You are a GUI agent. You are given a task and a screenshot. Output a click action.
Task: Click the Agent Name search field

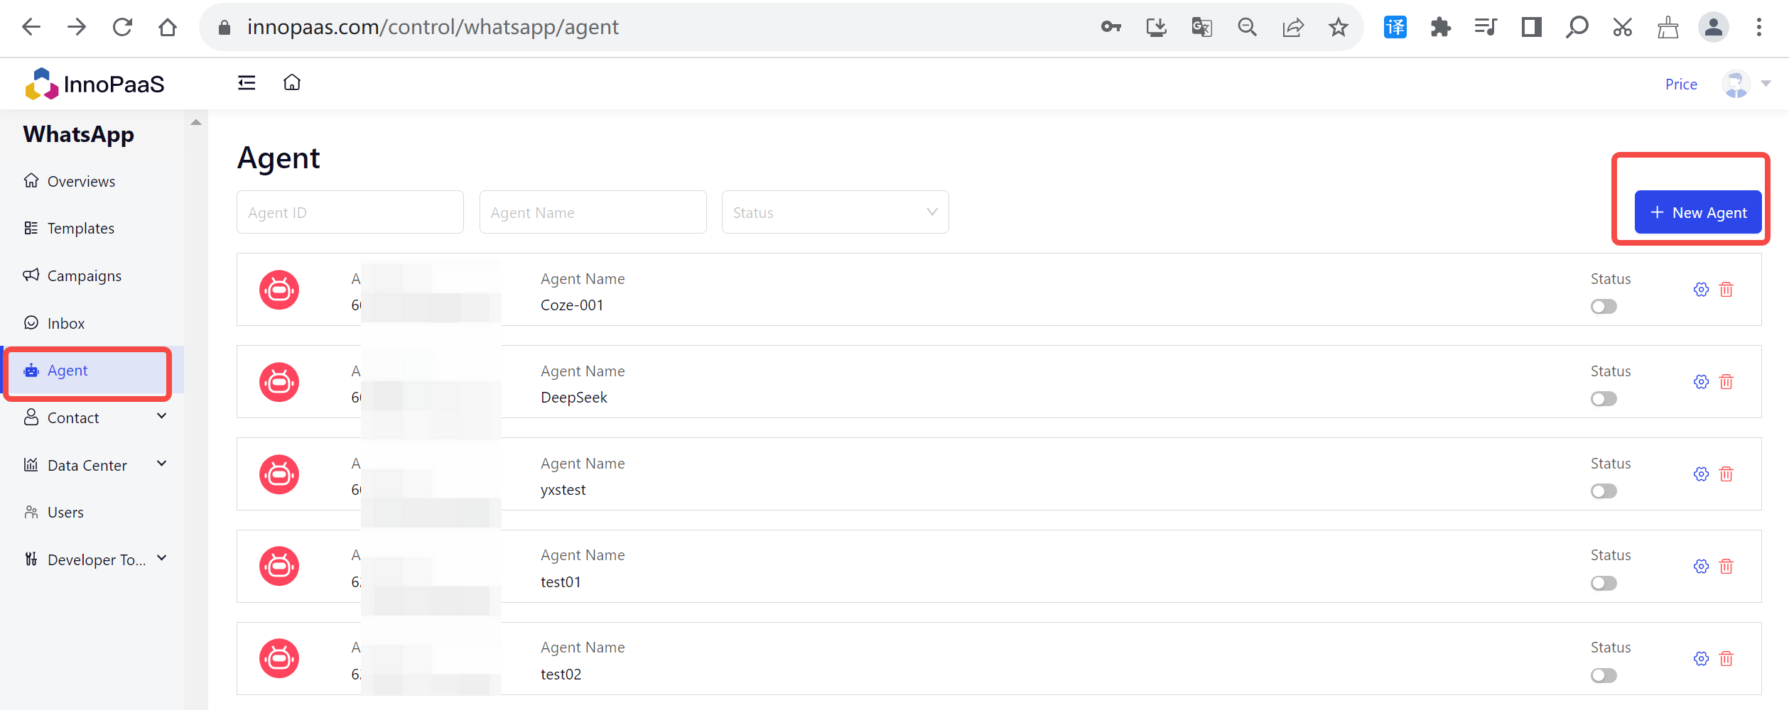[x=593, y=212]
